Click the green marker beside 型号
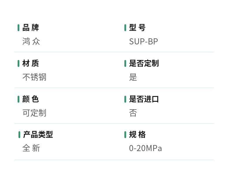228x173 pixels. [125, 28]
